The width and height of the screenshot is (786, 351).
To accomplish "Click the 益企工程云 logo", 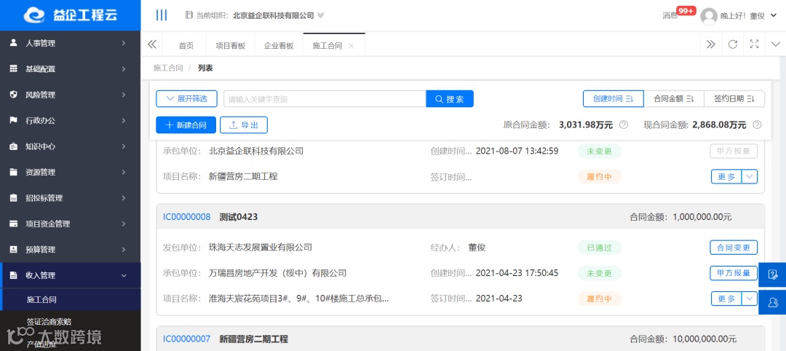I will coord(70,15).
